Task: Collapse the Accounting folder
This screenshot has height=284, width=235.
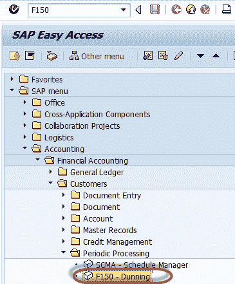Action: [25, 148]
